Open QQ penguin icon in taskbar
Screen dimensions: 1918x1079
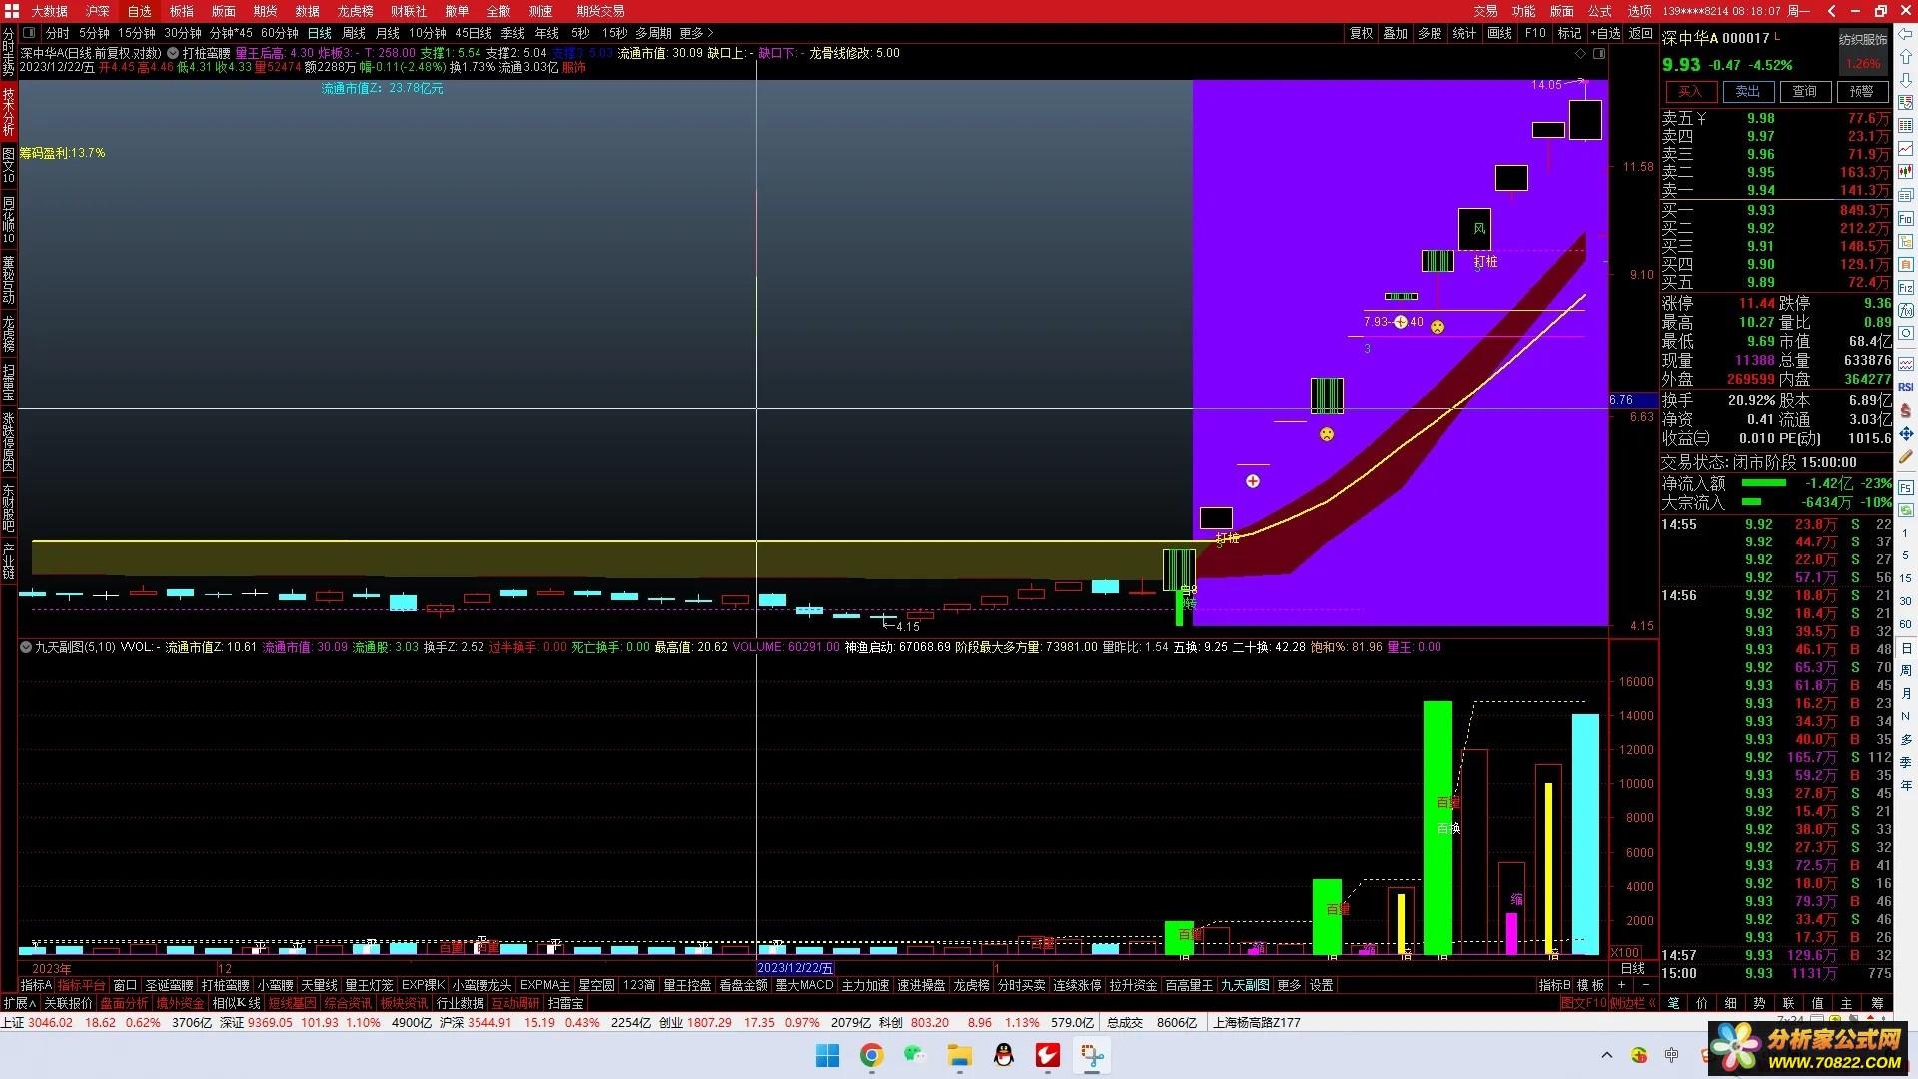coord(1003,1055)
